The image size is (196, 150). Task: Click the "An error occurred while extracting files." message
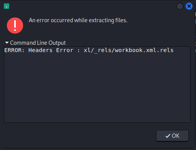[x=78, y=20]
